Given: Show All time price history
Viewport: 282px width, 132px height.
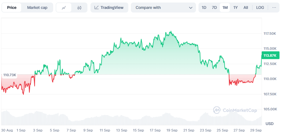Looking at the screenshot, I should pyautogui.click(x=246, y=8).
